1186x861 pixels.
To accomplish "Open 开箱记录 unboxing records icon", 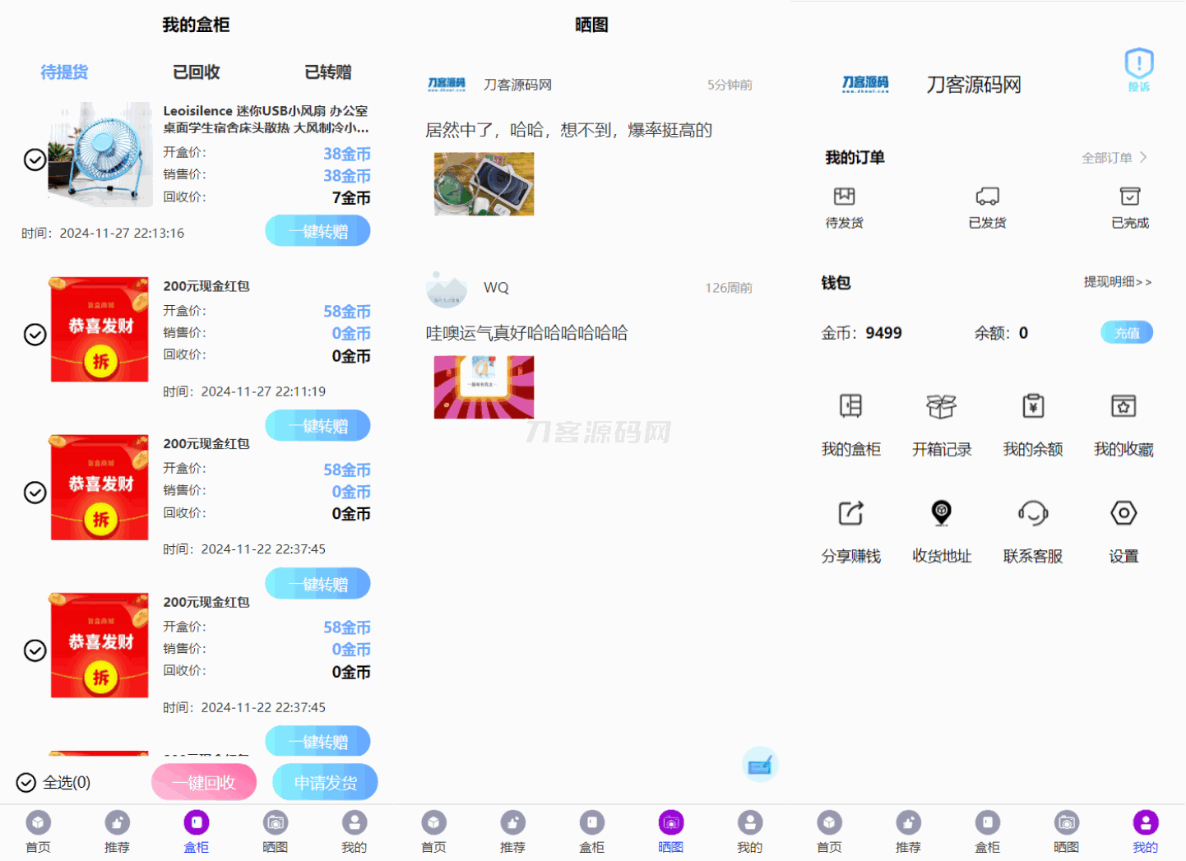I will [941, 407].
